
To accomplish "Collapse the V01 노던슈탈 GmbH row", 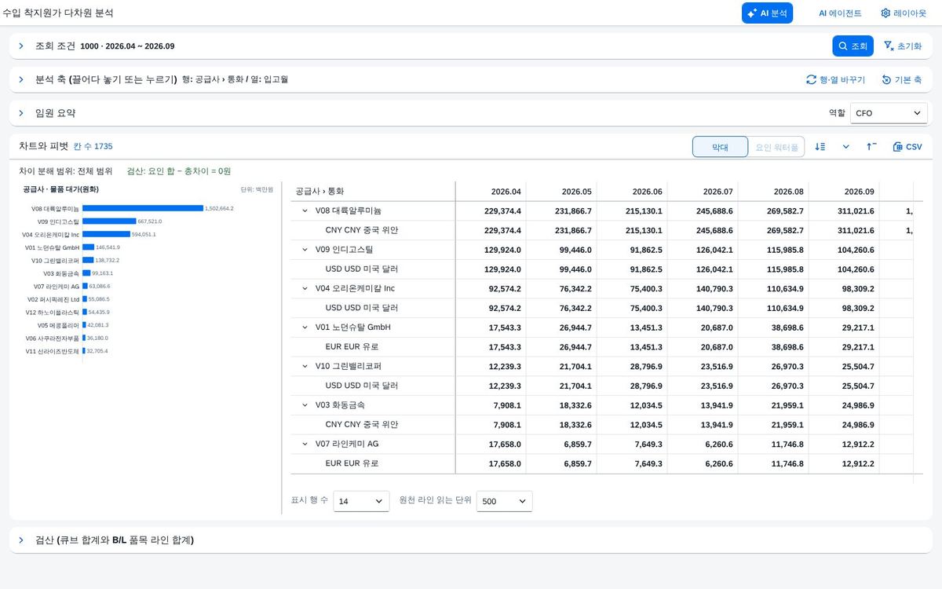I will click(x=305, y=327).
